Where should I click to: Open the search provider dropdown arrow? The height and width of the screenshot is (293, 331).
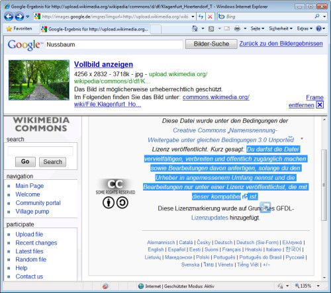pos(324,17)
